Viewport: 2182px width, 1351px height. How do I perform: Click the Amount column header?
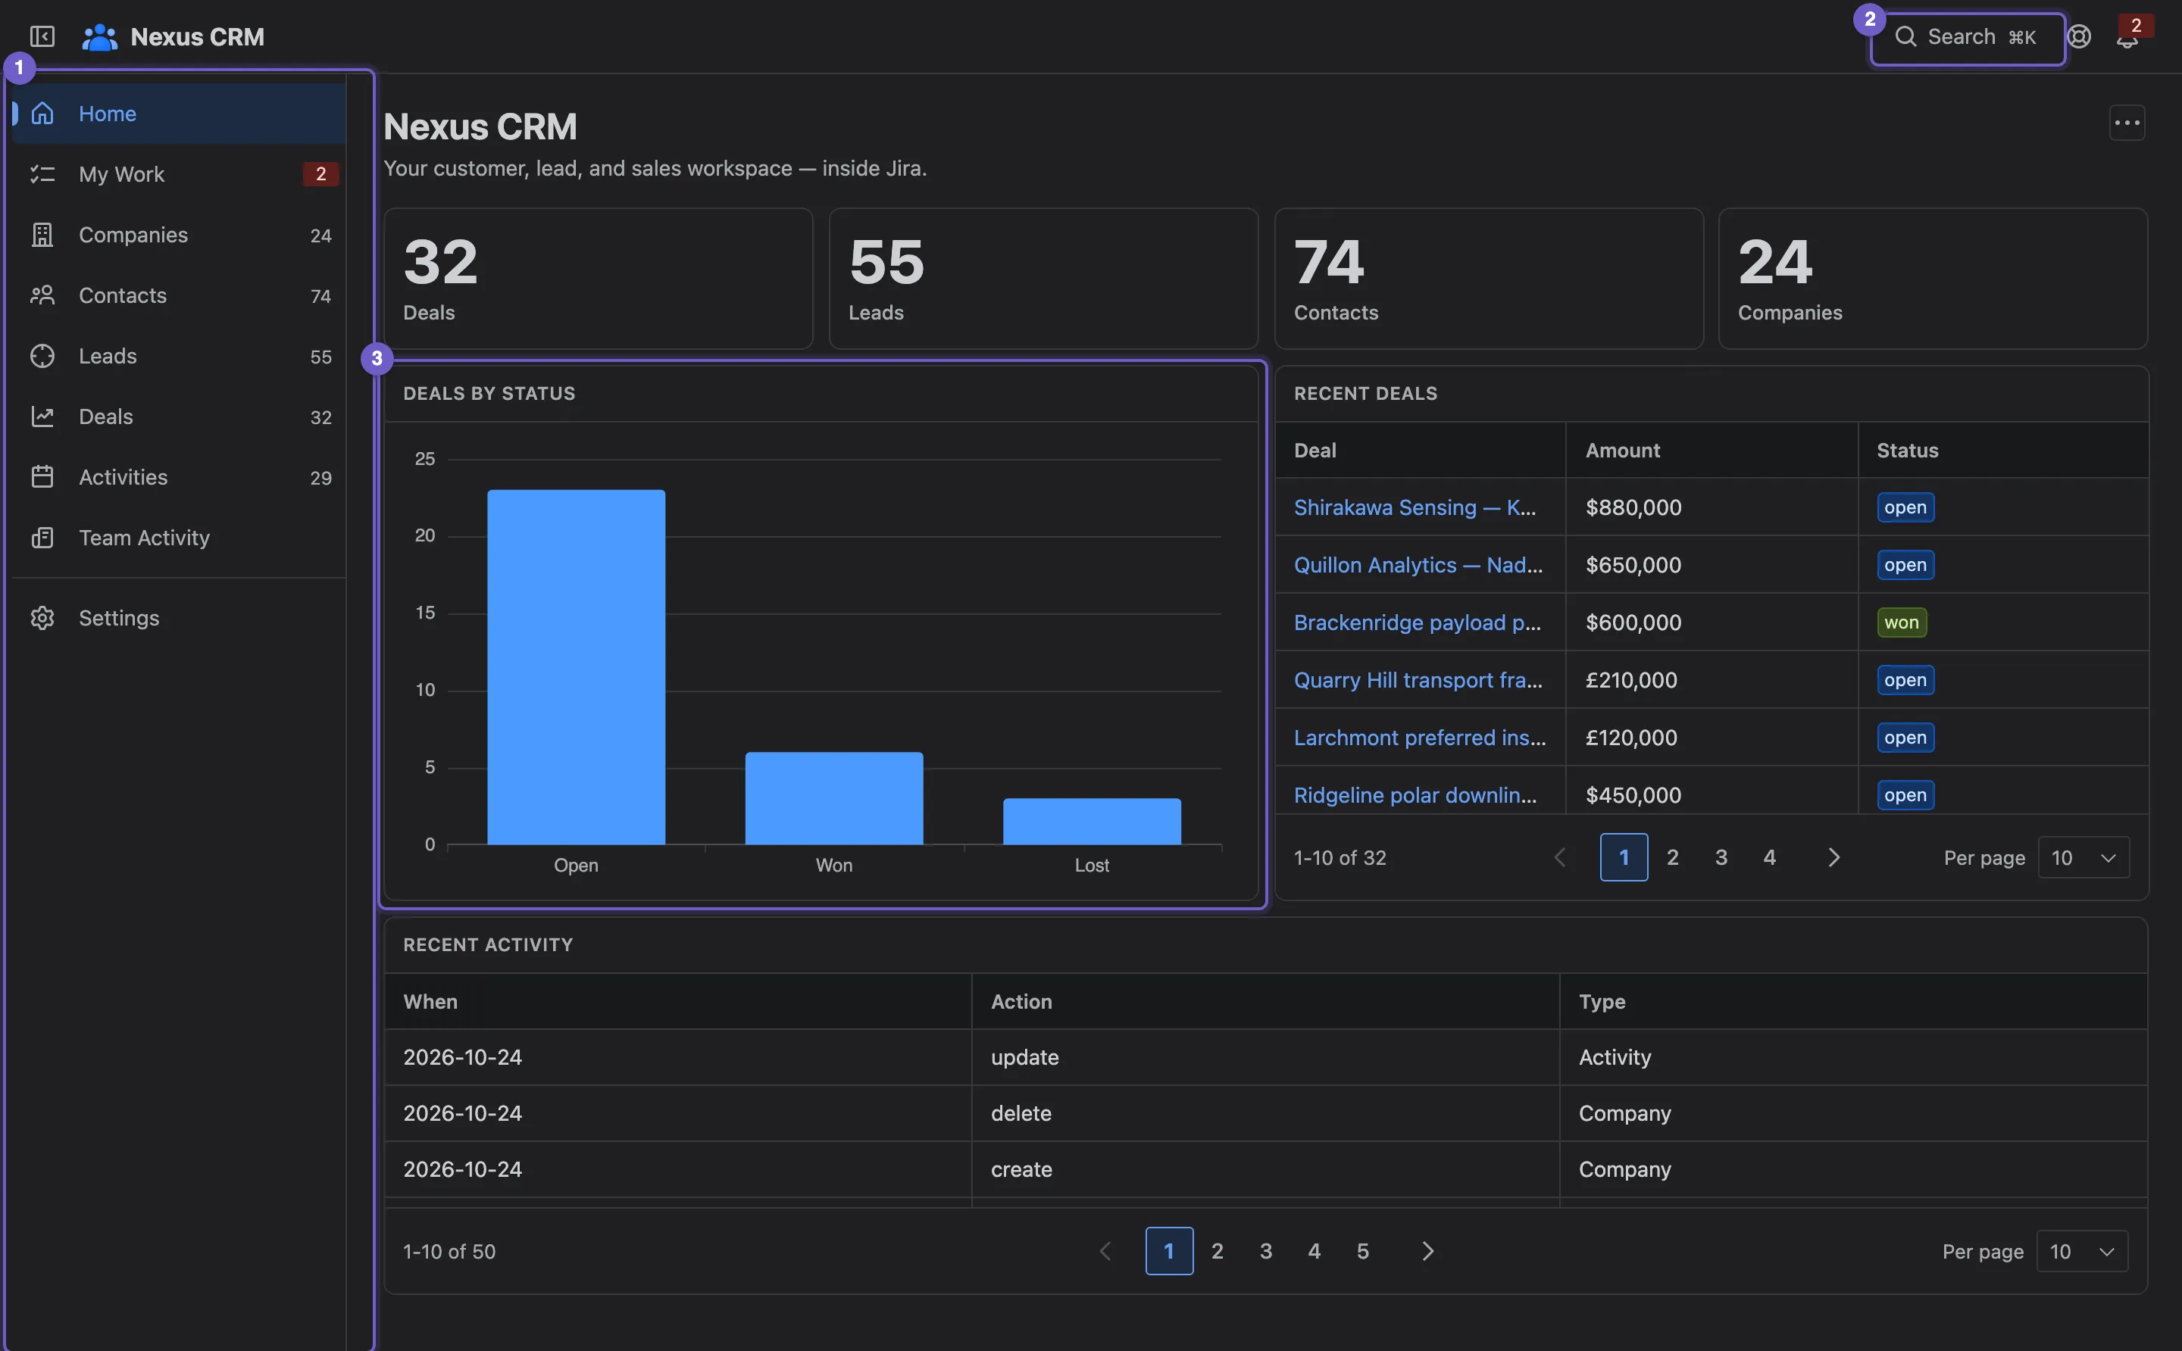point(1711,451)
